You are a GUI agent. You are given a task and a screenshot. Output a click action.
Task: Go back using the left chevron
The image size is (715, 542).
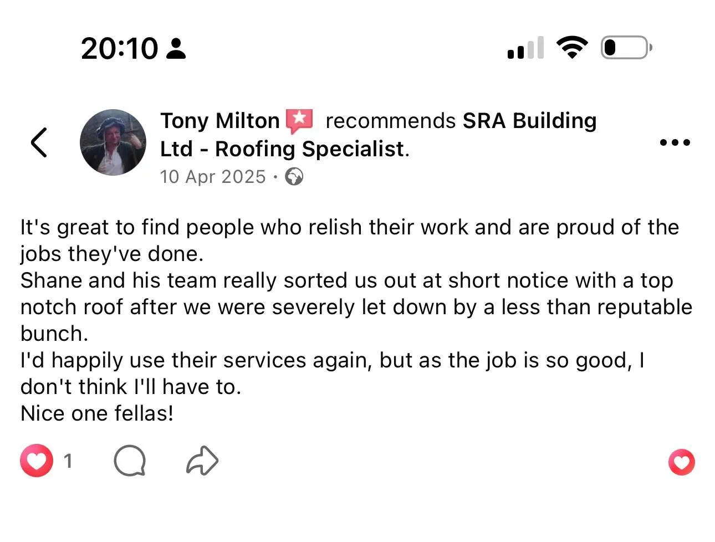[x=39, y=142]
